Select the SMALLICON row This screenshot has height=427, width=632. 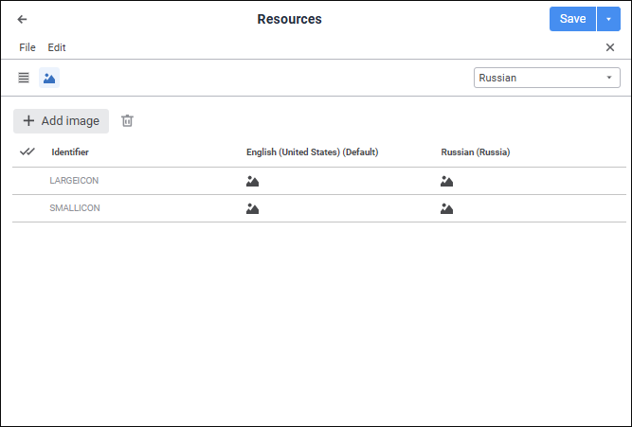[x=75, y=208]
